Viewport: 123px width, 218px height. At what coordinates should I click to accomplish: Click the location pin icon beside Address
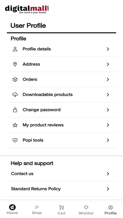pyautogui.click(x=15, y=64)
